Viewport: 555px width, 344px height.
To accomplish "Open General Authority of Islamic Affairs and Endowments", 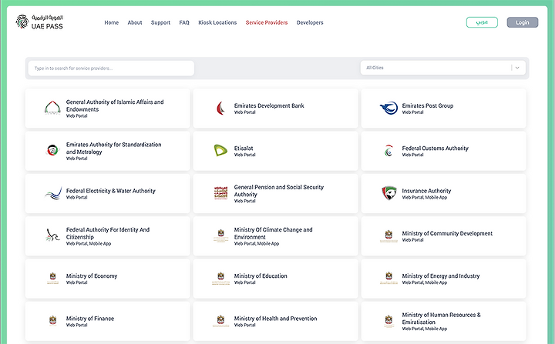I will tap(115, 105).
